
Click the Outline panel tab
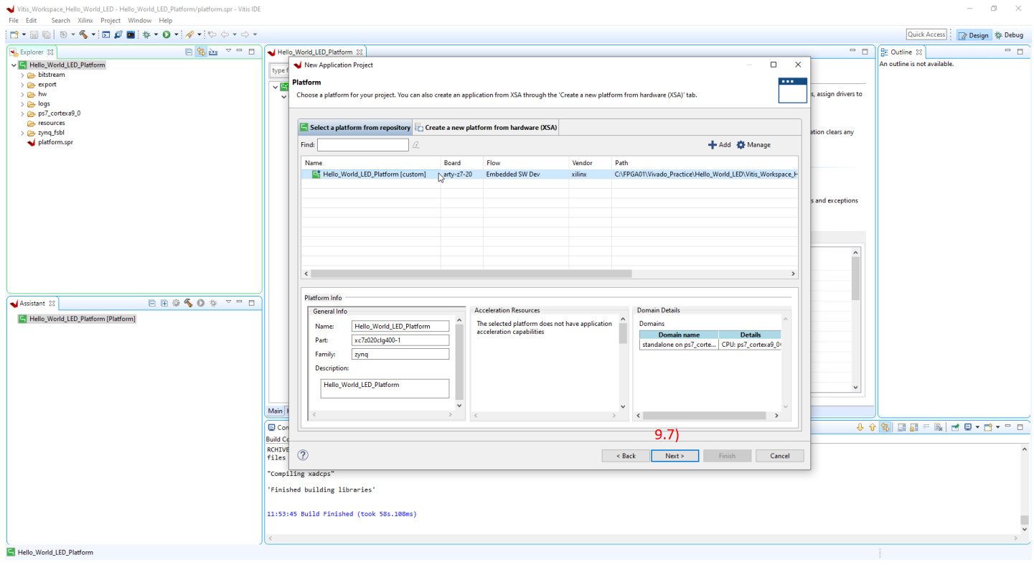pos(901,52)
